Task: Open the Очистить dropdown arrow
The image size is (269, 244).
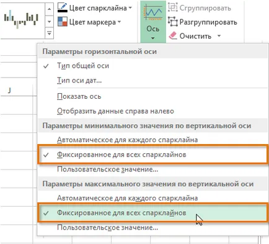Action: click(219, 36)
